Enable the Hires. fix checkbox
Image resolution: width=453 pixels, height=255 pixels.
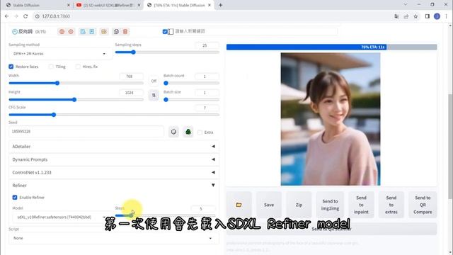[78, 67]
